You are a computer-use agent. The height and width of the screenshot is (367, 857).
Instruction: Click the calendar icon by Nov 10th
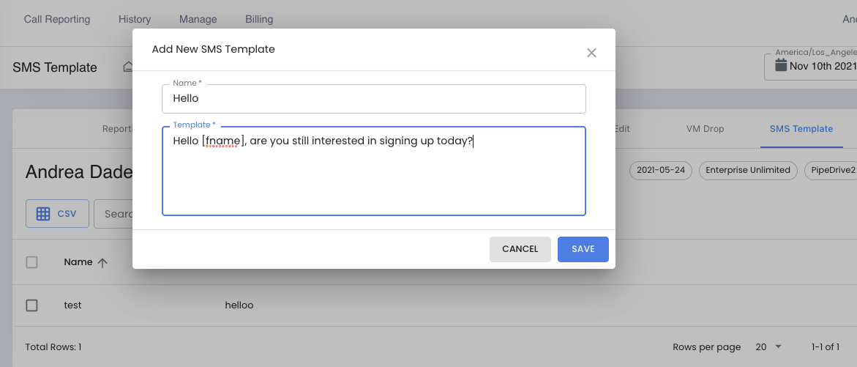click(781, 66)
